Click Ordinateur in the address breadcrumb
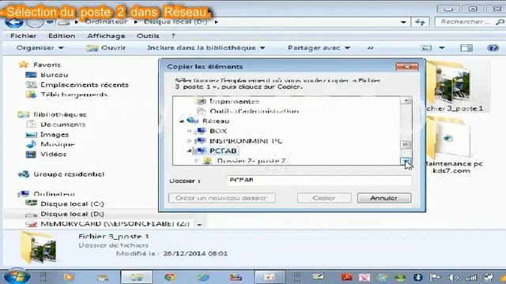 [x=106, y=22]
